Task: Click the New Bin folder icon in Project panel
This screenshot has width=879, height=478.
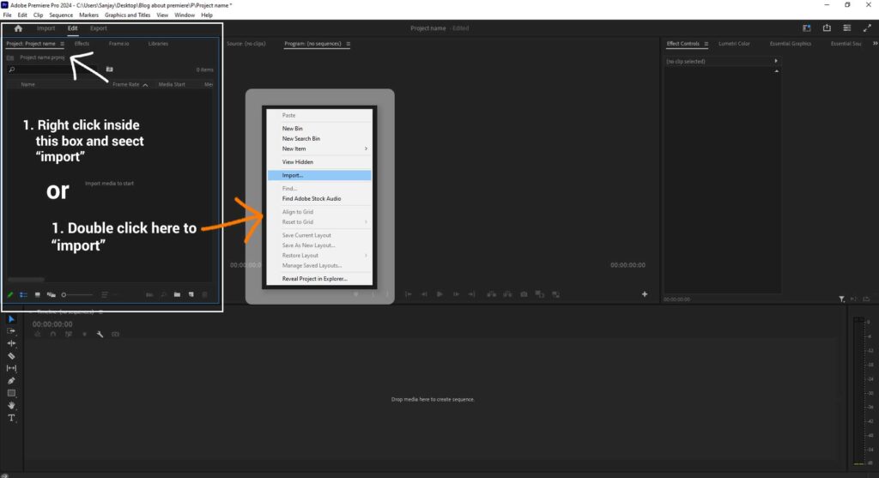Action: click(177, 294)
